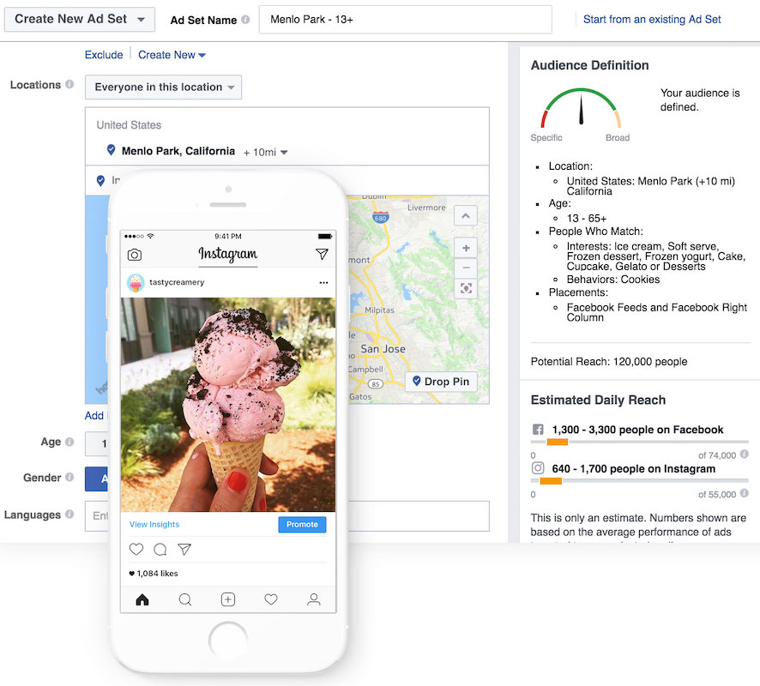The width and height of the screenshot is (760, 686).
Task: Zoom in on the map
Action: (466, 248)
